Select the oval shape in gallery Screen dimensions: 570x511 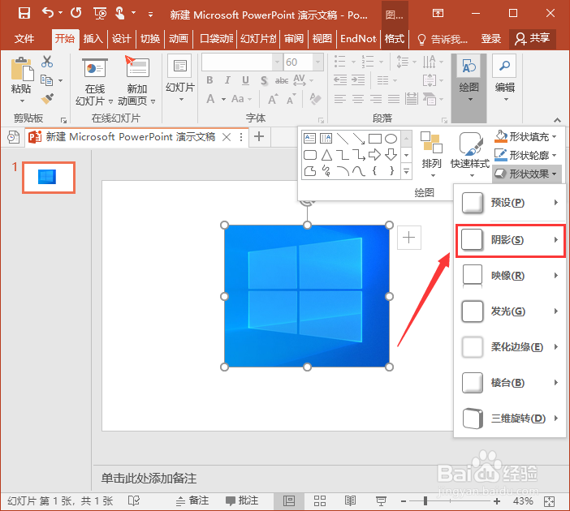(x=391, y=139)
